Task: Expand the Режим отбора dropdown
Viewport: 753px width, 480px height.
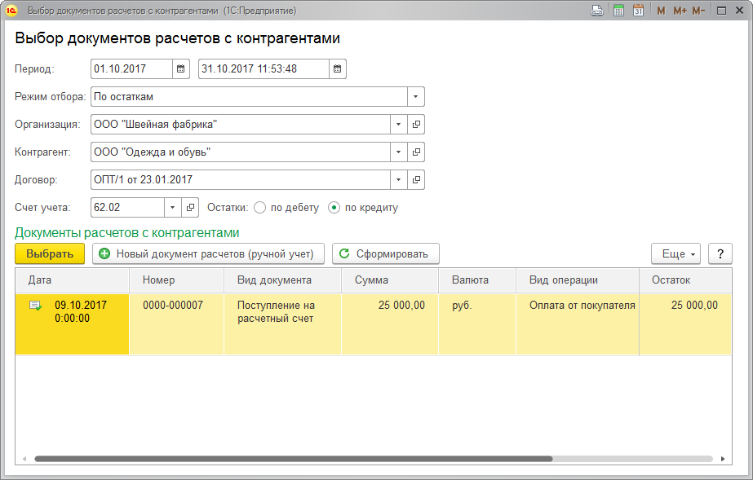Action: 416,97
